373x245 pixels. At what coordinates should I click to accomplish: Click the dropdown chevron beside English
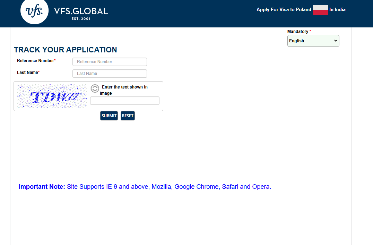335,41
